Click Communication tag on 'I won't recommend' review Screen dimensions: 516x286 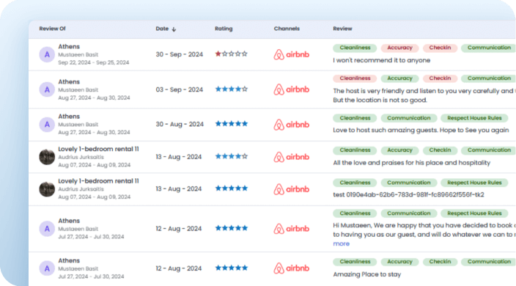click(489, 48)
